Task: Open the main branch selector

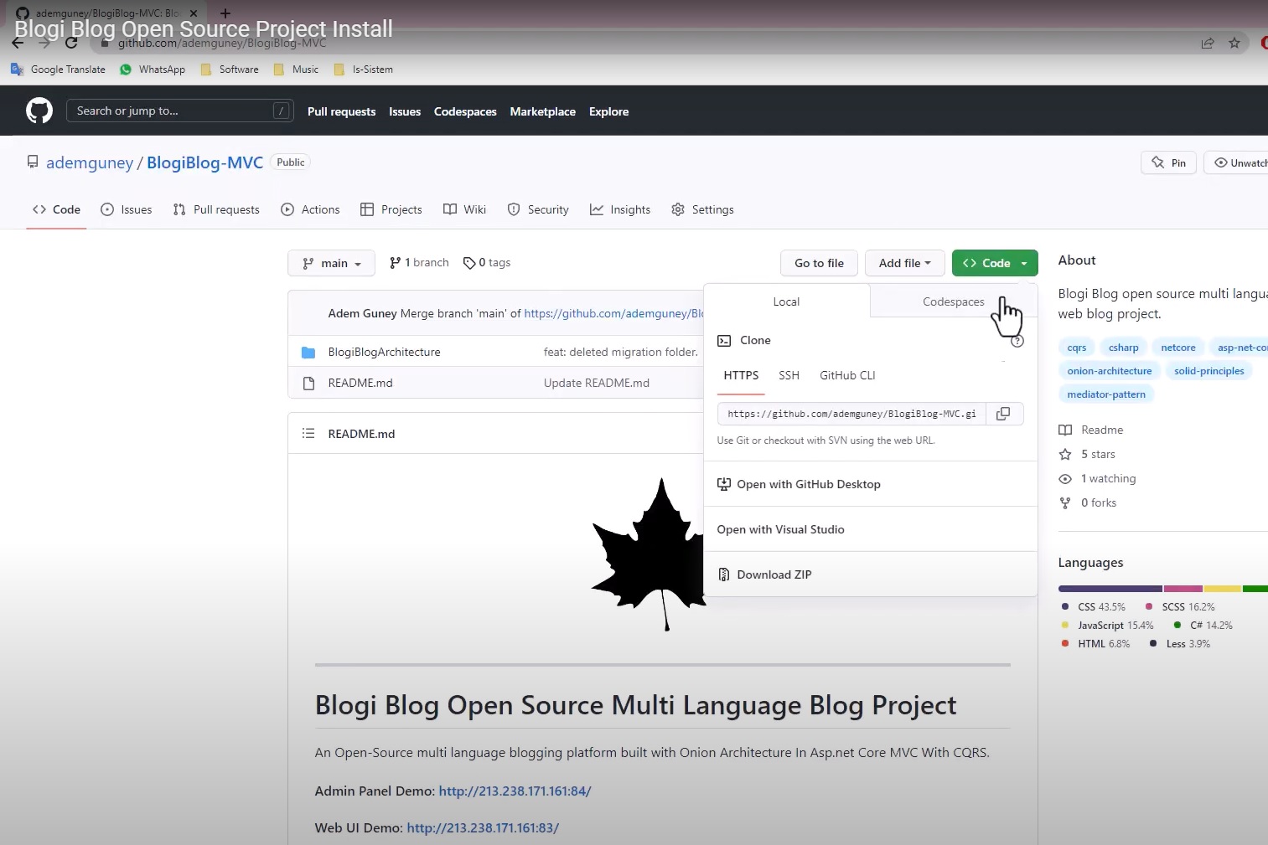Action: [x=331, y=263]
